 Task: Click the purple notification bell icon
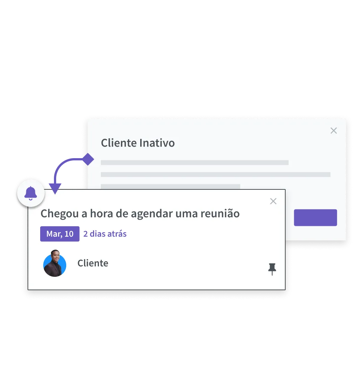pos(30,193)
